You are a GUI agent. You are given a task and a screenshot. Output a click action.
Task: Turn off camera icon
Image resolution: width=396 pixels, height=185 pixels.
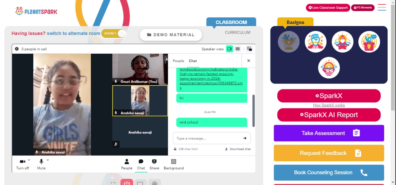click(x=23, y=162)
